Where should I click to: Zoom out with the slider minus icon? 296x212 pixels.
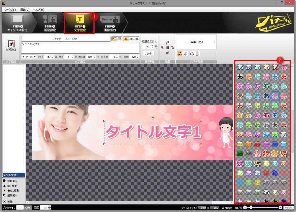(x=245, y=207)
